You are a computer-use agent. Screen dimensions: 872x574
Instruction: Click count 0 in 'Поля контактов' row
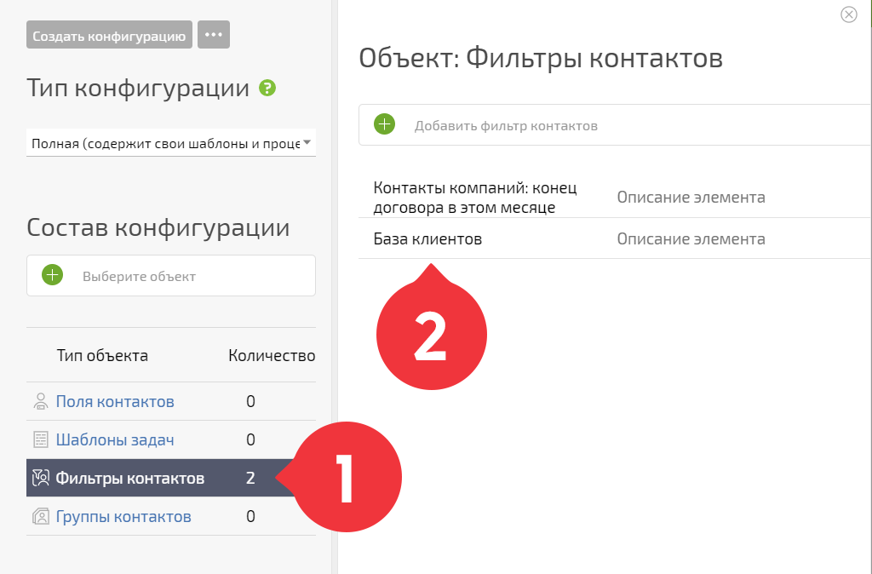251,402
